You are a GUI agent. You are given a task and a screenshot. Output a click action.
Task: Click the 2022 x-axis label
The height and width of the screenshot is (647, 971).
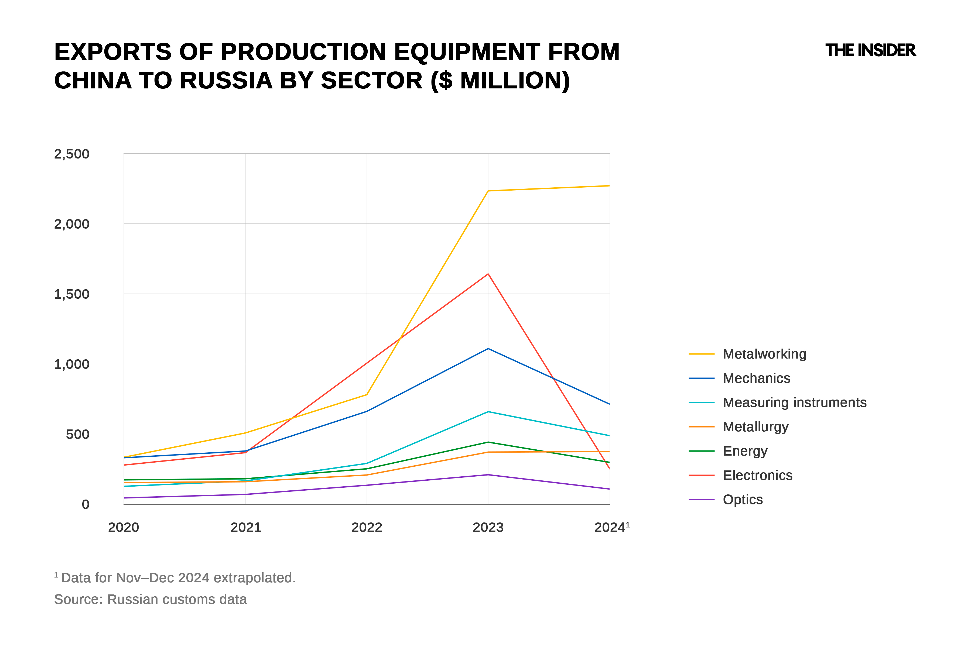367,527
